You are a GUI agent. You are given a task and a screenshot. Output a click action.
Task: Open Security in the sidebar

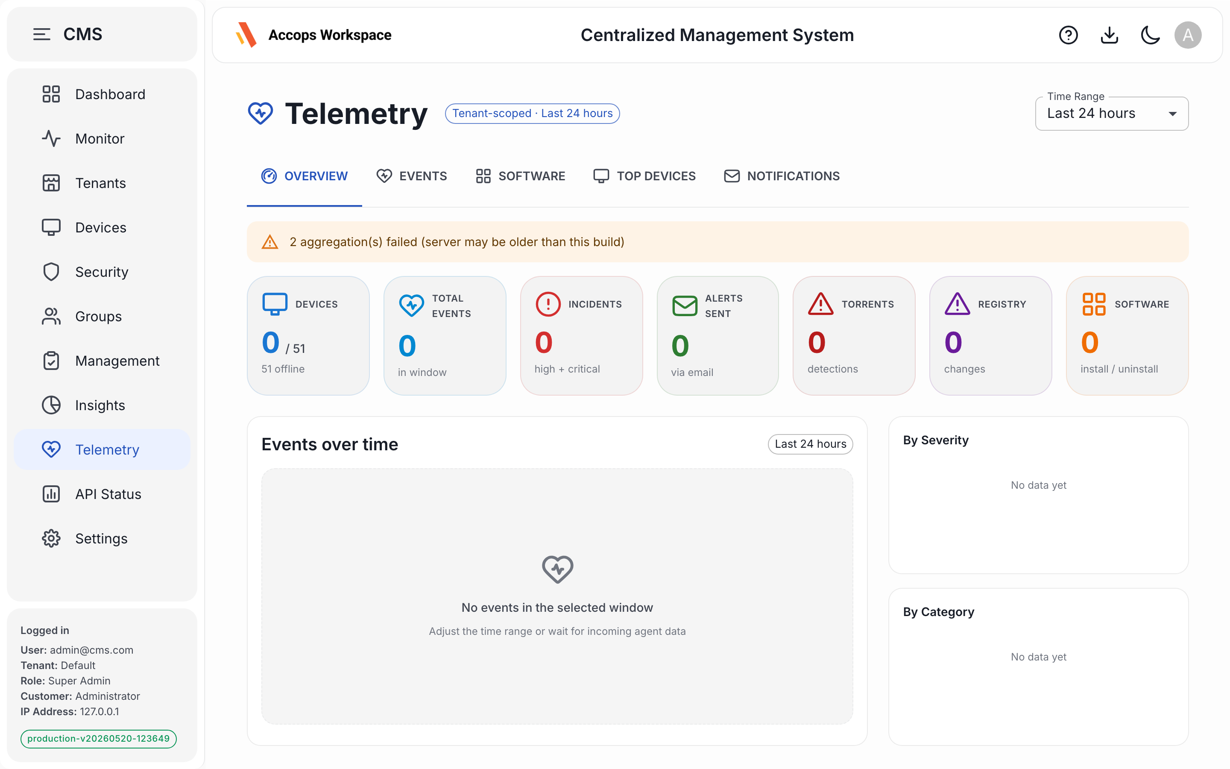click(102, 272)
